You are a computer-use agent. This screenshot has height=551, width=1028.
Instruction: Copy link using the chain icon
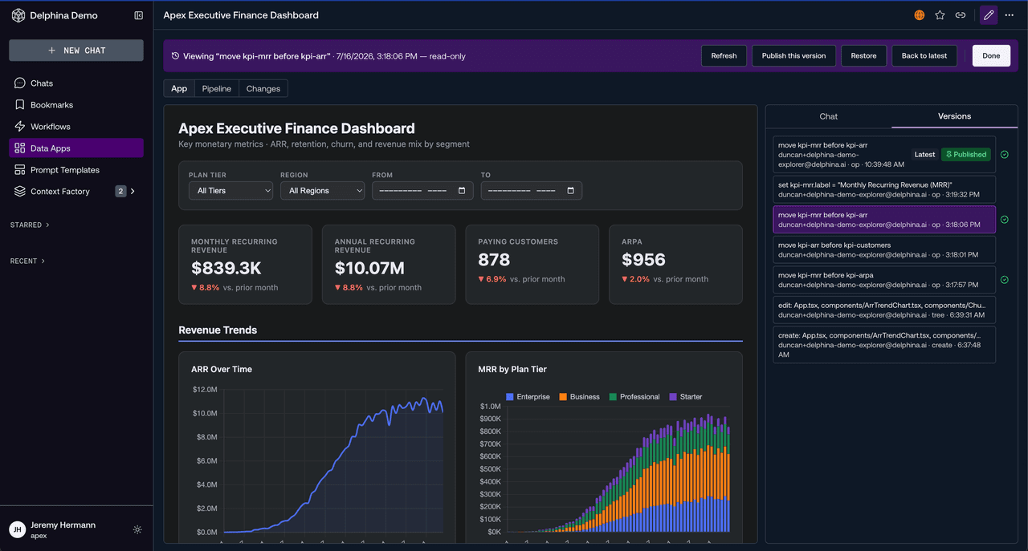(961, 15)
